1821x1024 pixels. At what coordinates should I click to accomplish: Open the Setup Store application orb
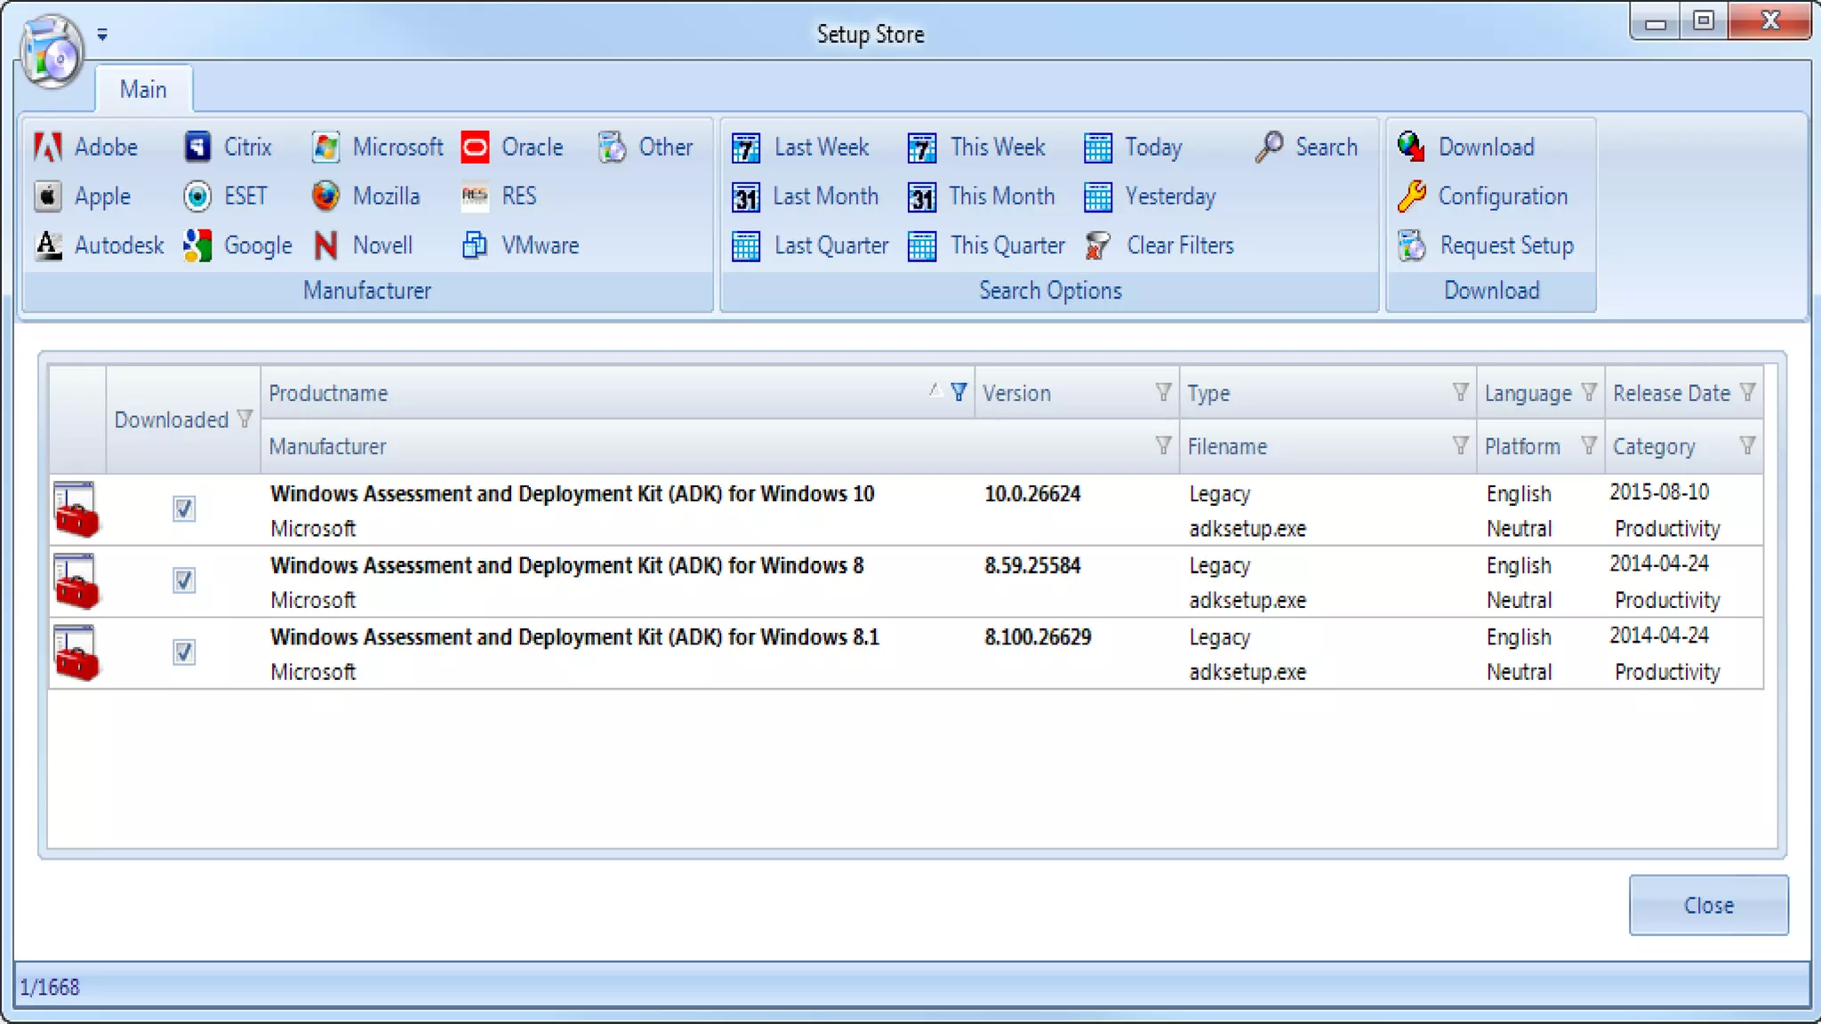(52, 51)
